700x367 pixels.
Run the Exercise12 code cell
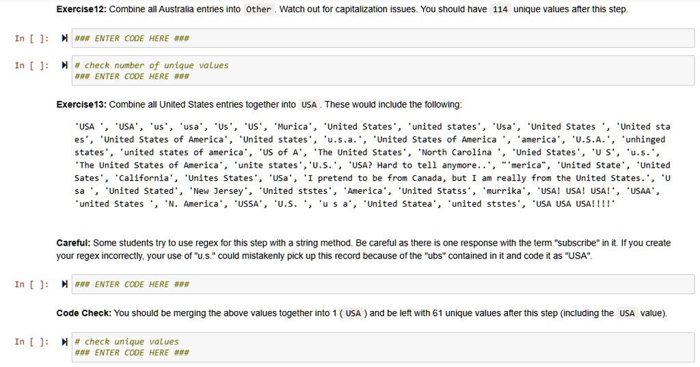pos(66,38)
